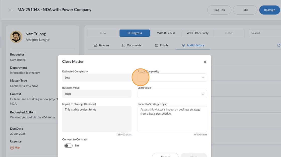Click the refresh icon beside Audit History
This screenshot has height=157, width=281.
(278, 45)
